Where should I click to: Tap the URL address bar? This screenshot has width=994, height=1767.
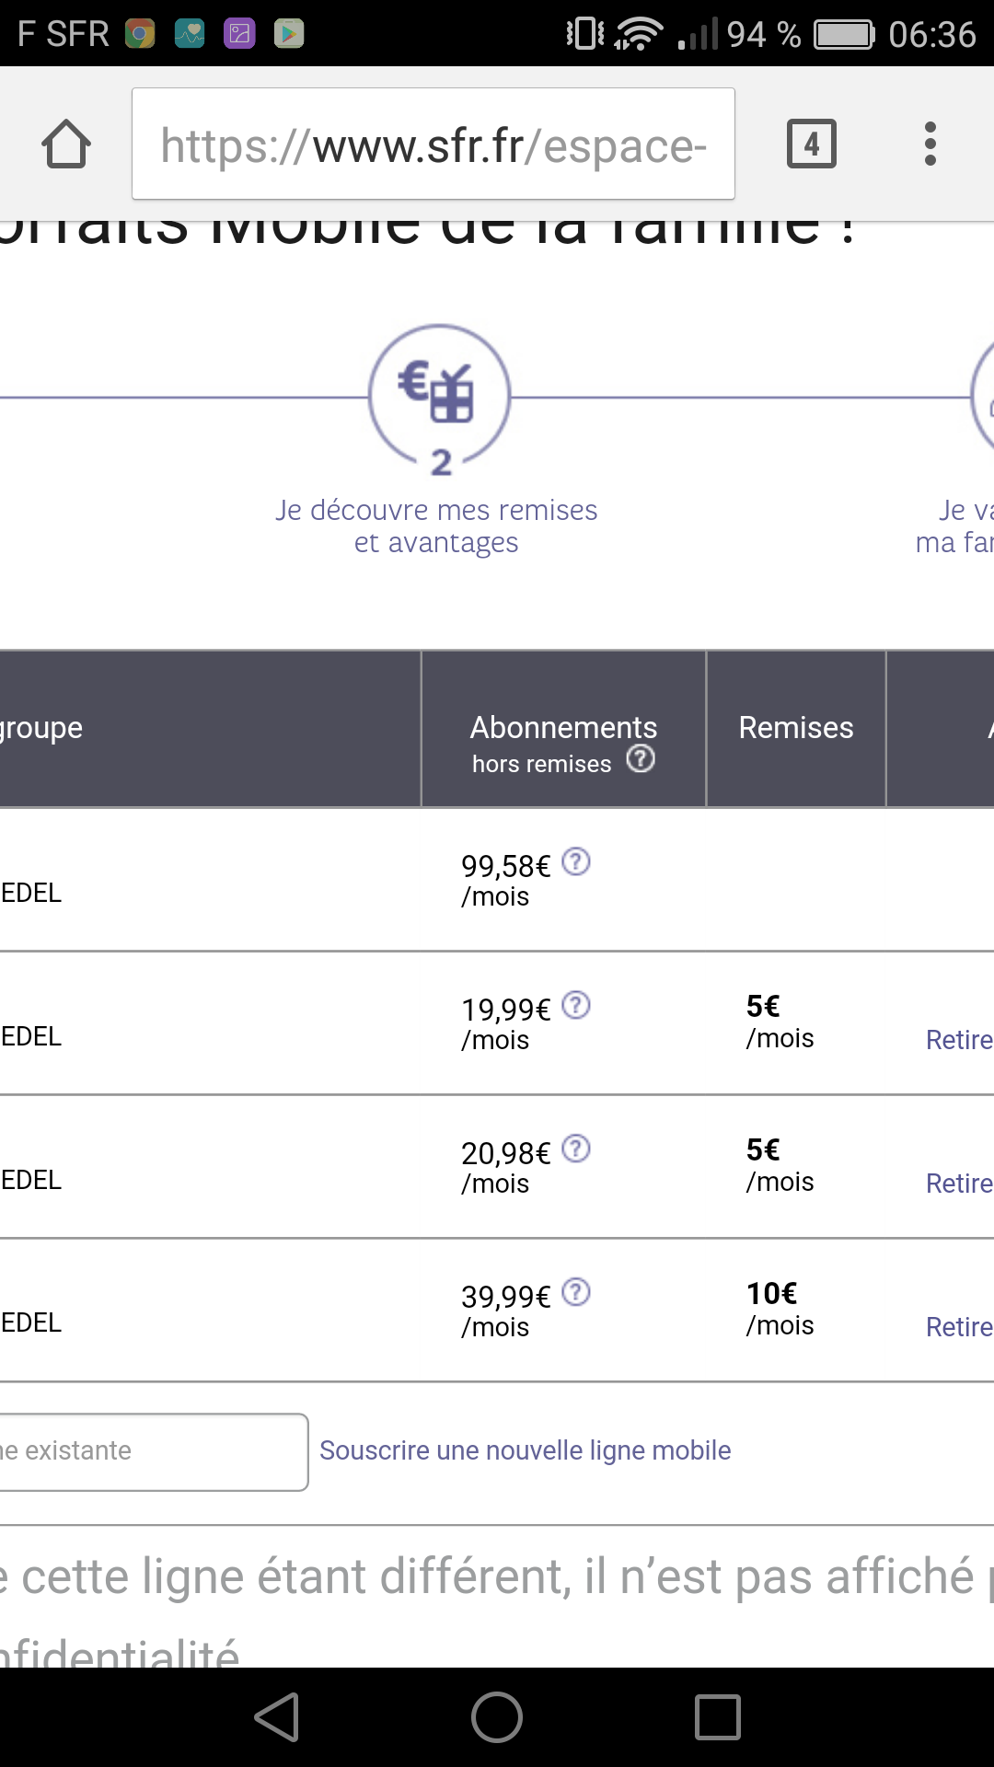(433, 144)
